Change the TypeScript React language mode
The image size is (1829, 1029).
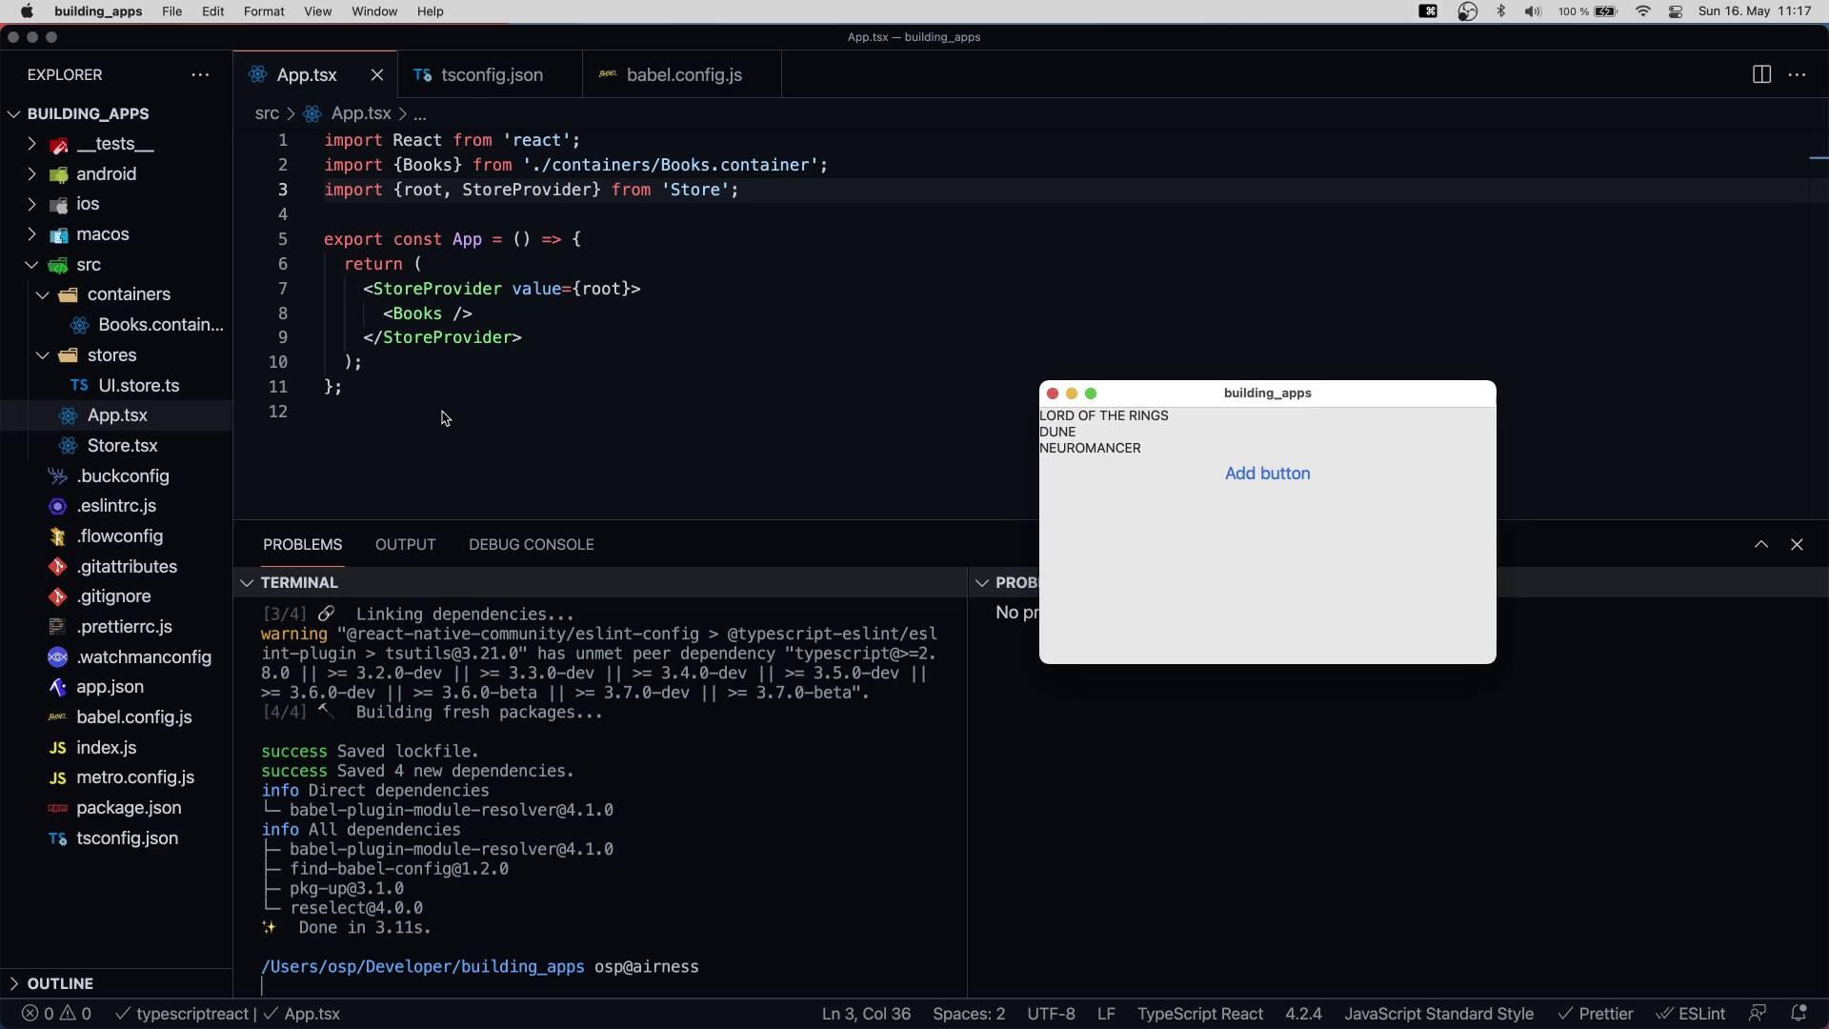click(1199, 1014)
